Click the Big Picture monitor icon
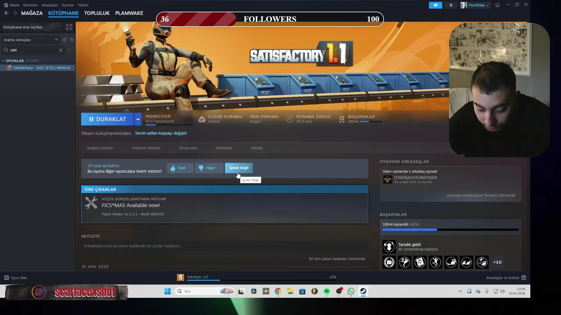The height and width of the screenshot is (315, 561). click(x=497, y=5)
